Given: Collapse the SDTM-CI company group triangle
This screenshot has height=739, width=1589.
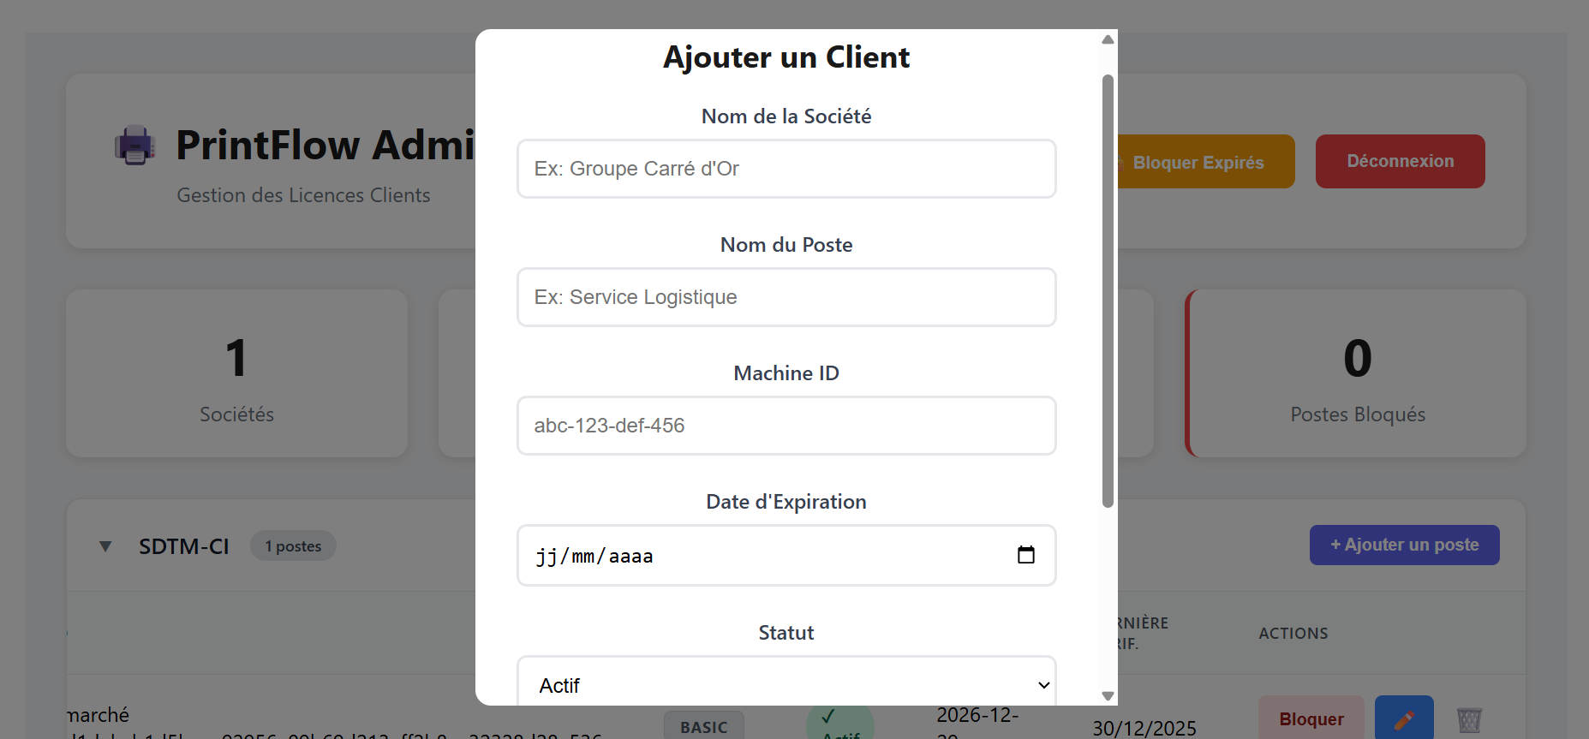Looking at the screenshot, I should tap(105, 546).
